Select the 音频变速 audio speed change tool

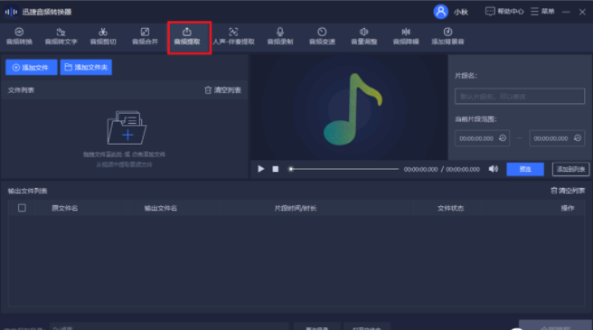click(322, 37)
